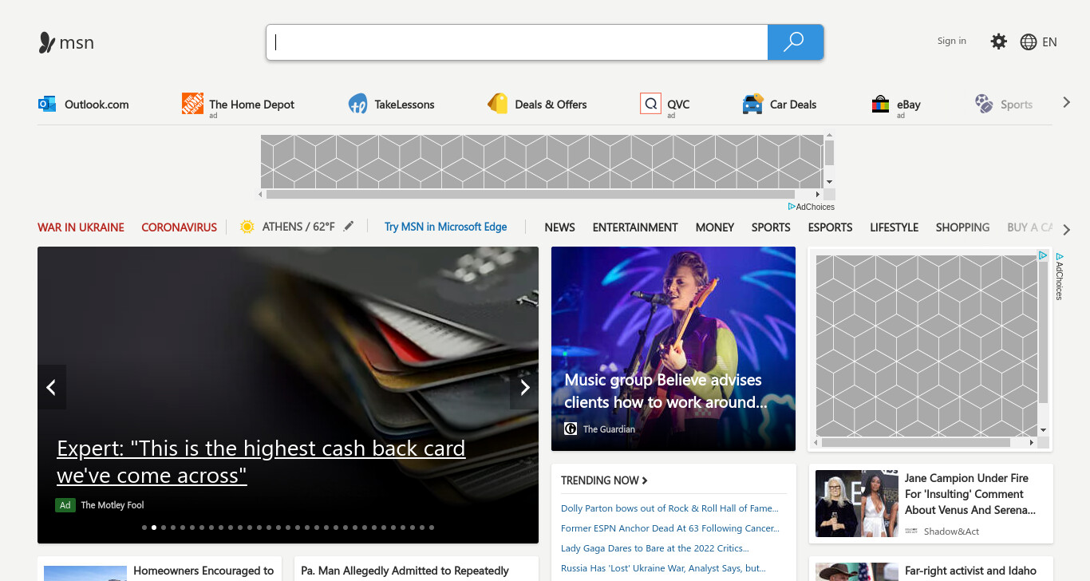1090x581 pixels.
Task: Edit weather location with pencil icon
Action: (348, 227)
